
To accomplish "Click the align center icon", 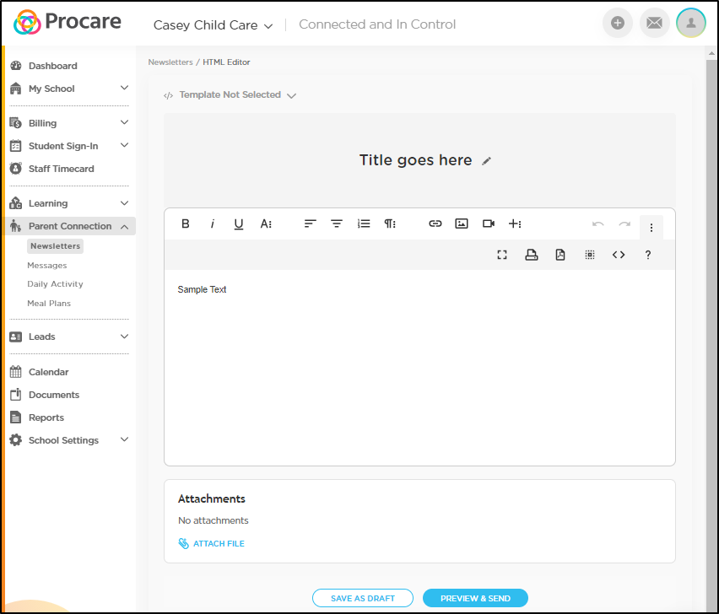I will click(x=337, y=224).
